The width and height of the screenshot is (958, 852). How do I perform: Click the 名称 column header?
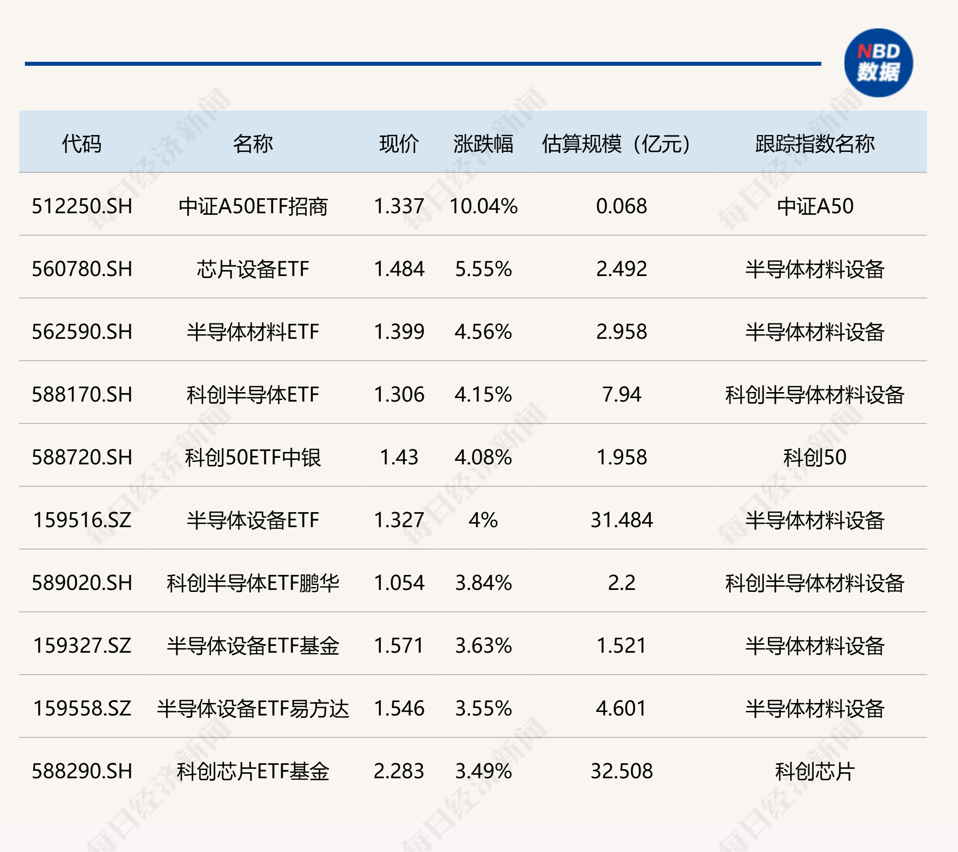[253, 143]
